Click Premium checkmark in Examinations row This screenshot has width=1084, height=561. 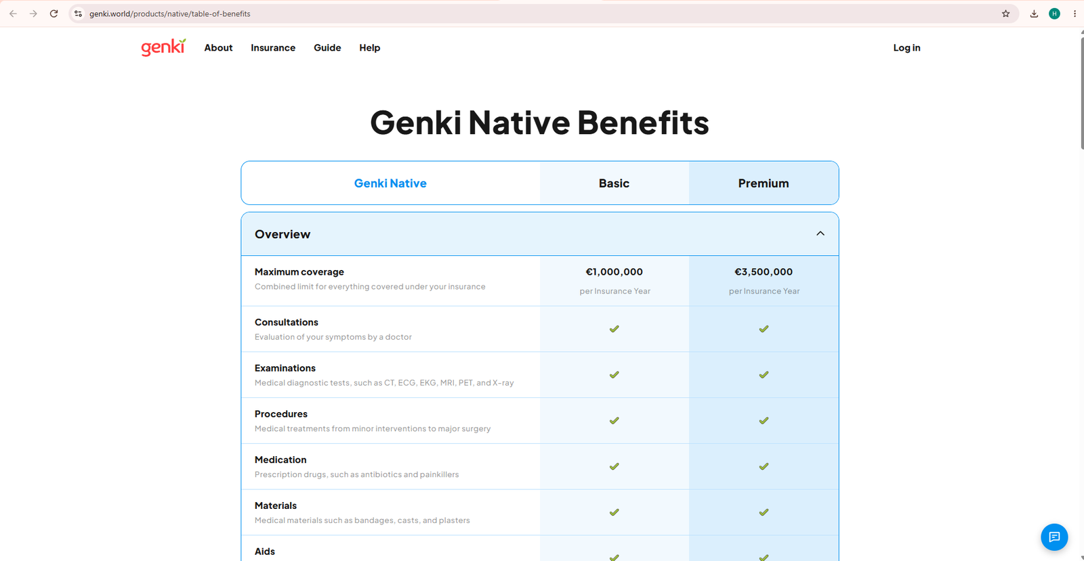click(x=764, y=375)
